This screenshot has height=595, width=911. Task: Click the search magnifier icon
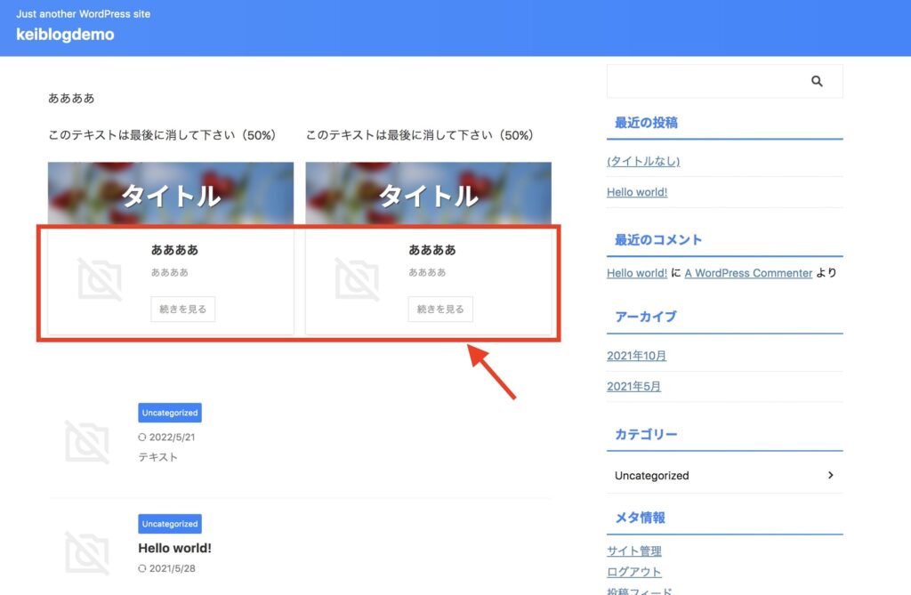coord(817,81)
